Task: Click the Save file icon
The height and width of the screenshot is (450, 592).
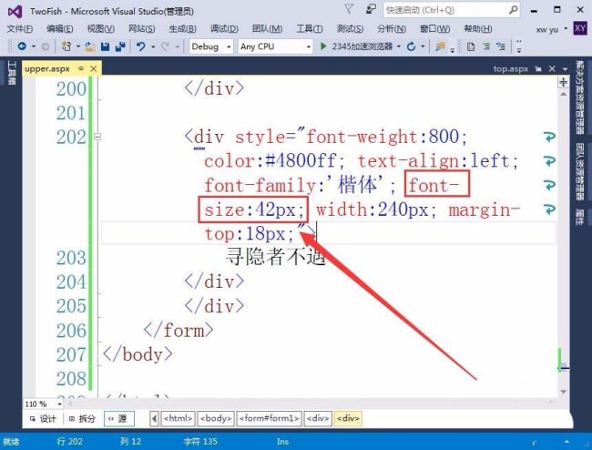Action: pyautogui.click(x=106, y=46)
